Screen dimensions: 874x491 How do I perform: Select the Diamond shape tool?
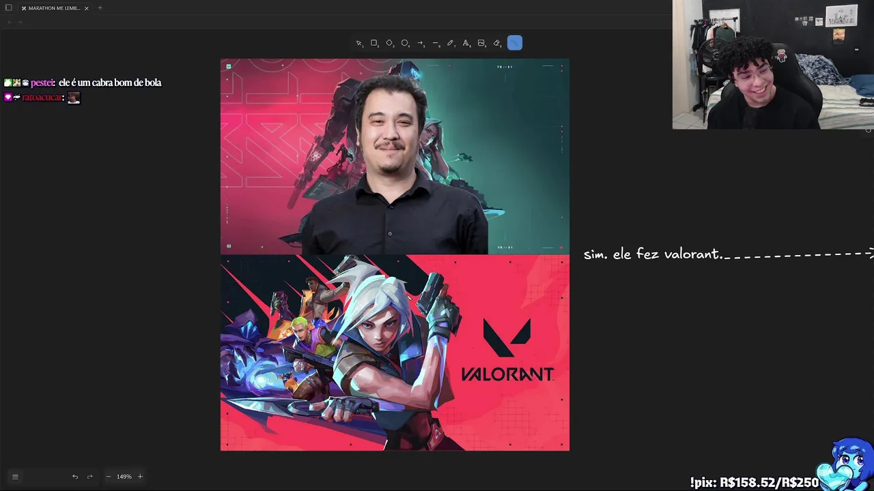(389, 43)
